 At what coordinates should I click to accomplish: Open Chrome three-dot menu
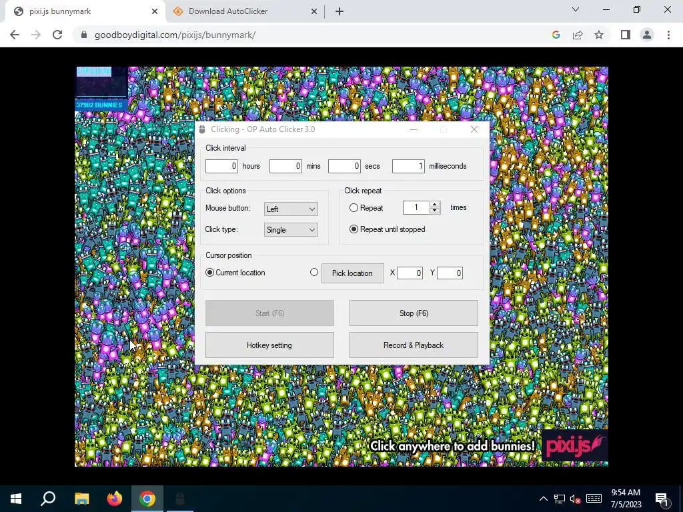pos(668,35)
